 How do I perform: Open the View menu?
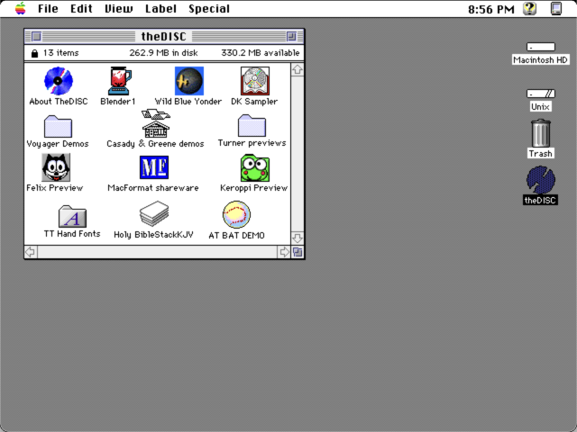pos(118,8)
